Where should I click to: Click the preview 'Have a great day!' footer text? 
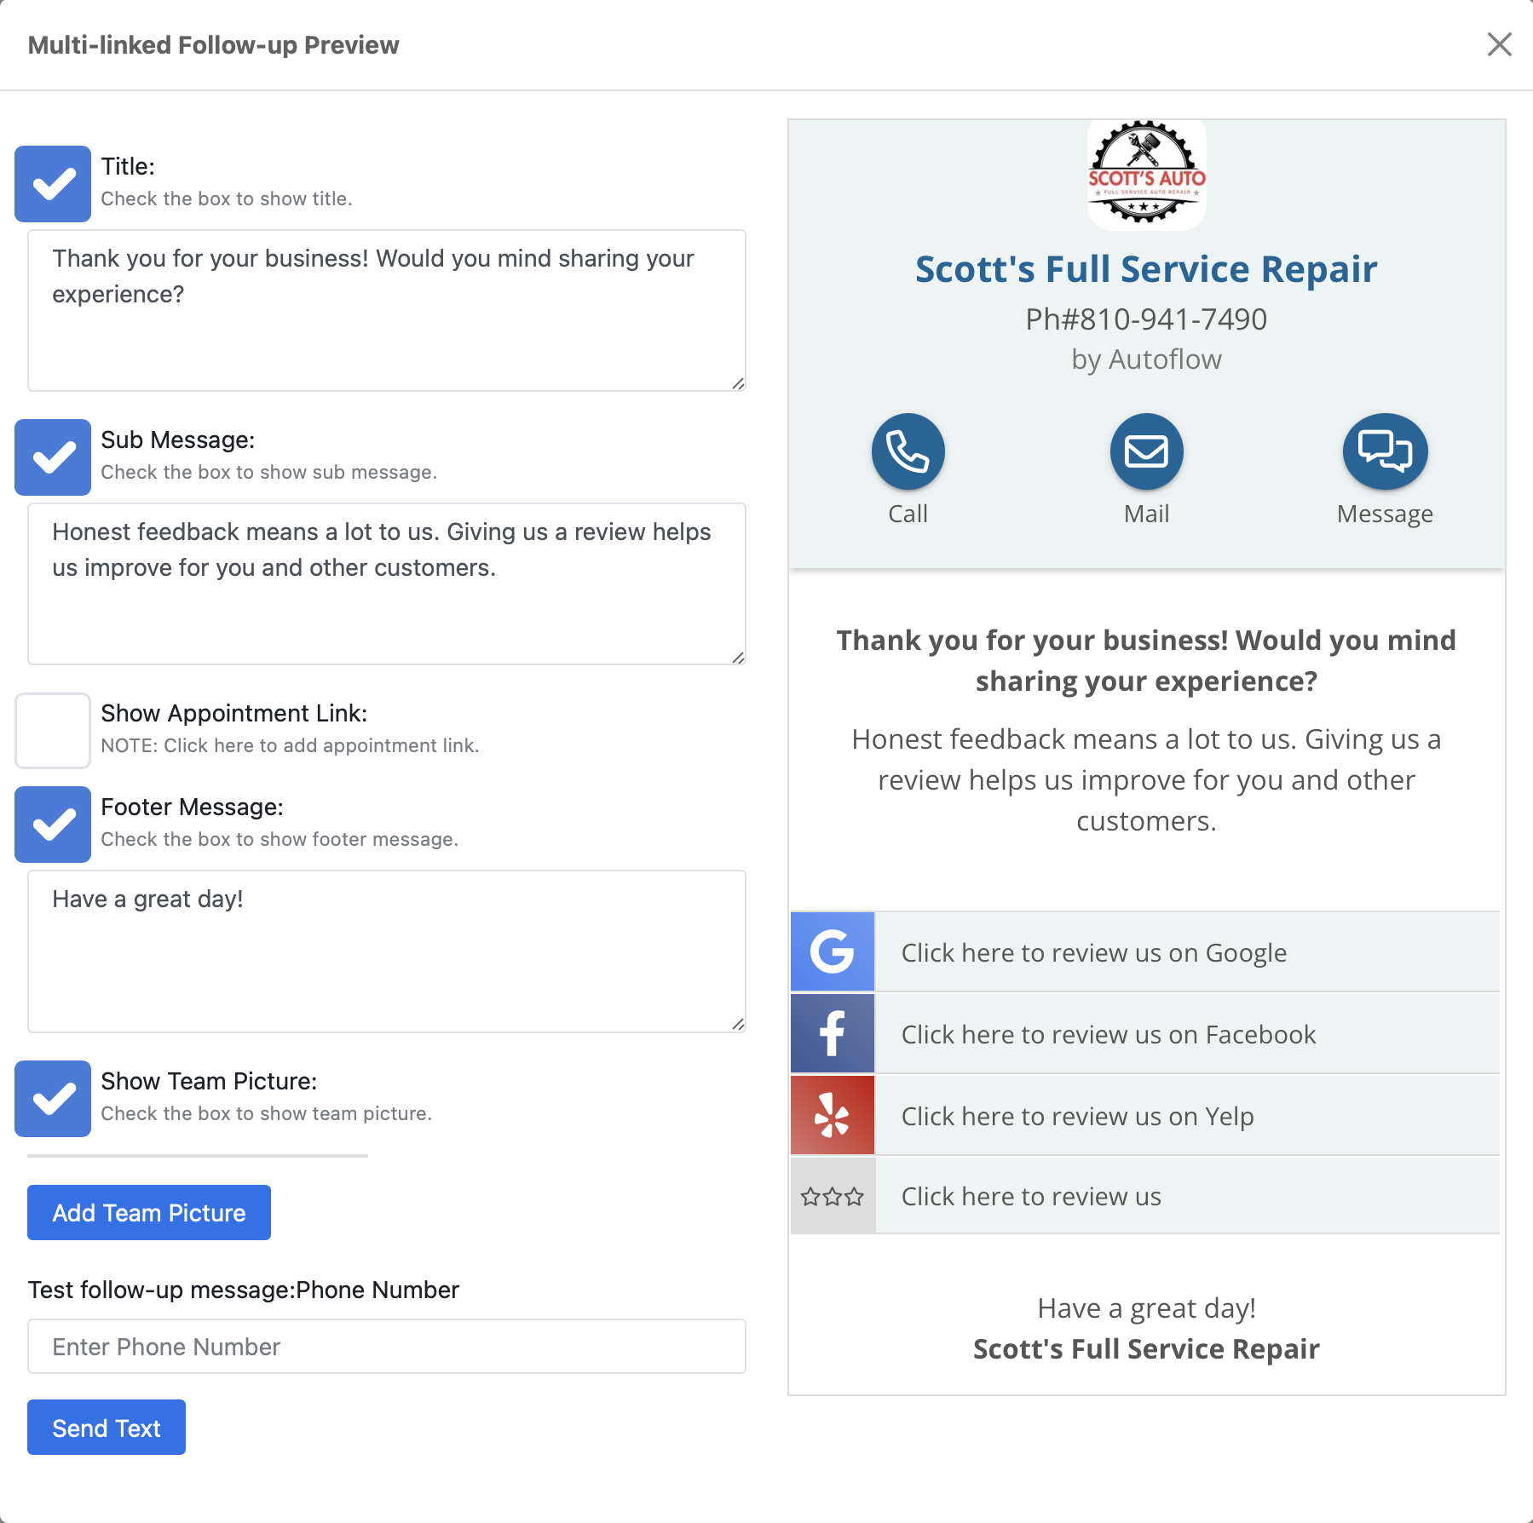tap(1146, 1307)
